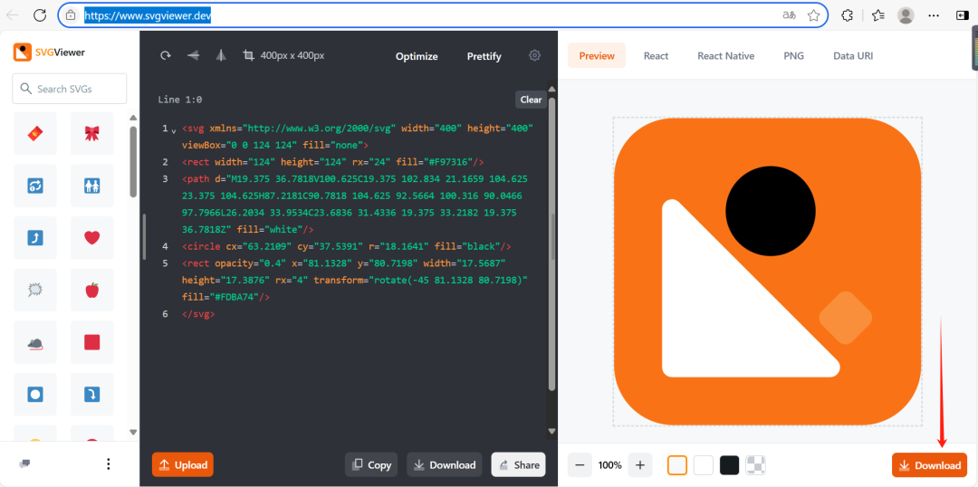Viewport: 978px width, 487px height.
Task: Open the red square SVG
Action: 92,342
